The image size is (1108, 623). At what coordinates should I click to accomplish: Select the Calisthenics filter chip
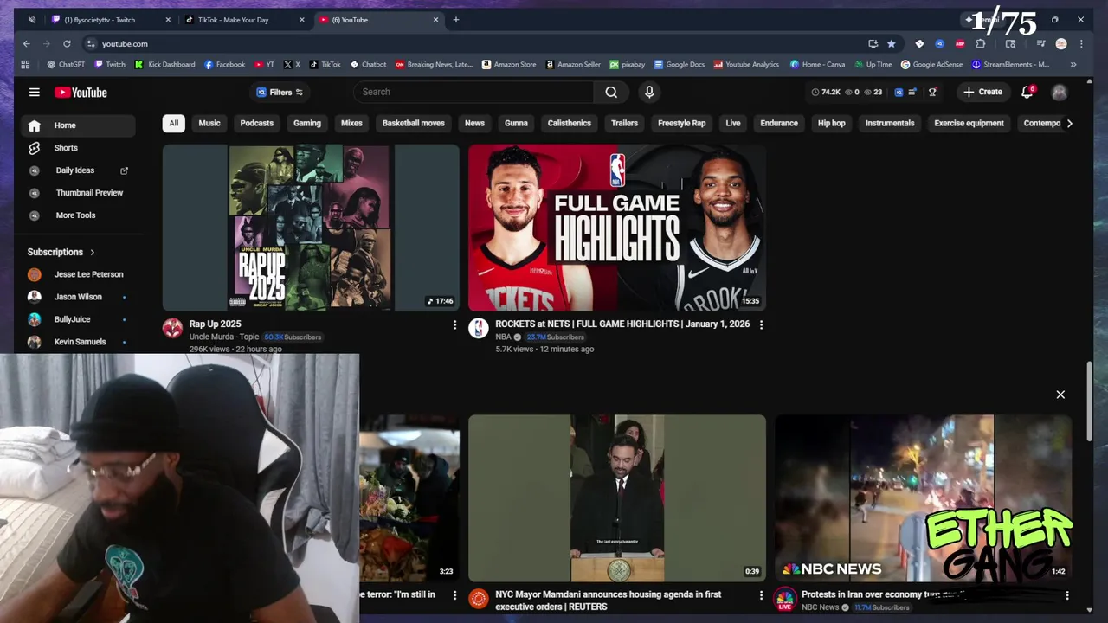[x=569, y=123]
